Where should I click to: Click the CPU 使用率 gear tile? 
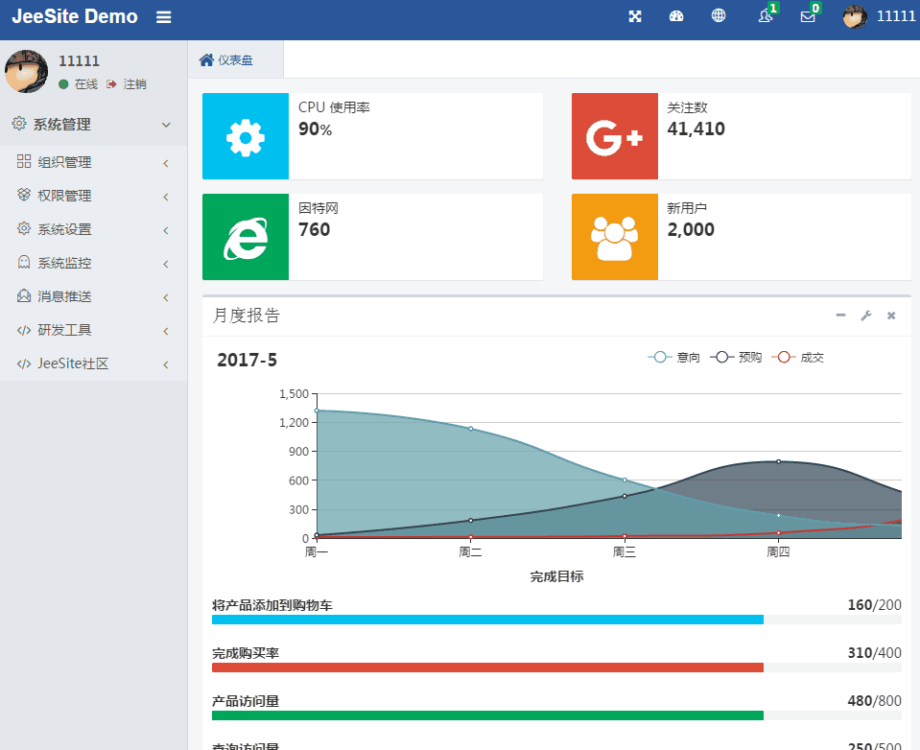(246, 136)
